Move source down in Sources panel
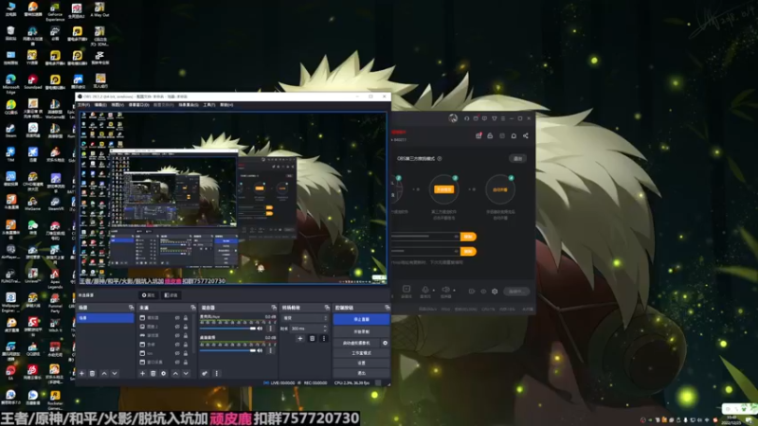 pyautogui.click(x=186, y=373)
